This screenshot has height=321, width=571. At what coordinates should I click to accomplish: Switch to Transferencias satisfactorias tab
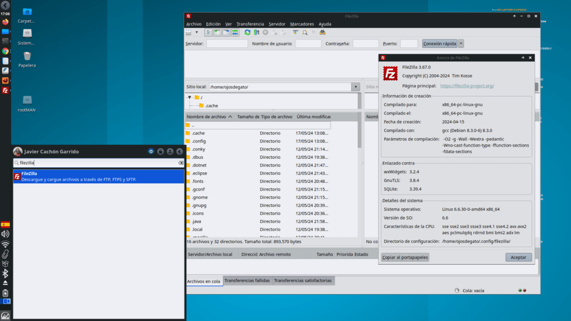click(x=303, y=281)
